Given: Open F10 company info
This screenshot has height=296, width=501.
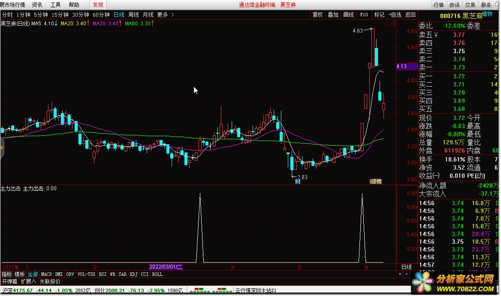Looking at the screenshot, I should [364, 15].
